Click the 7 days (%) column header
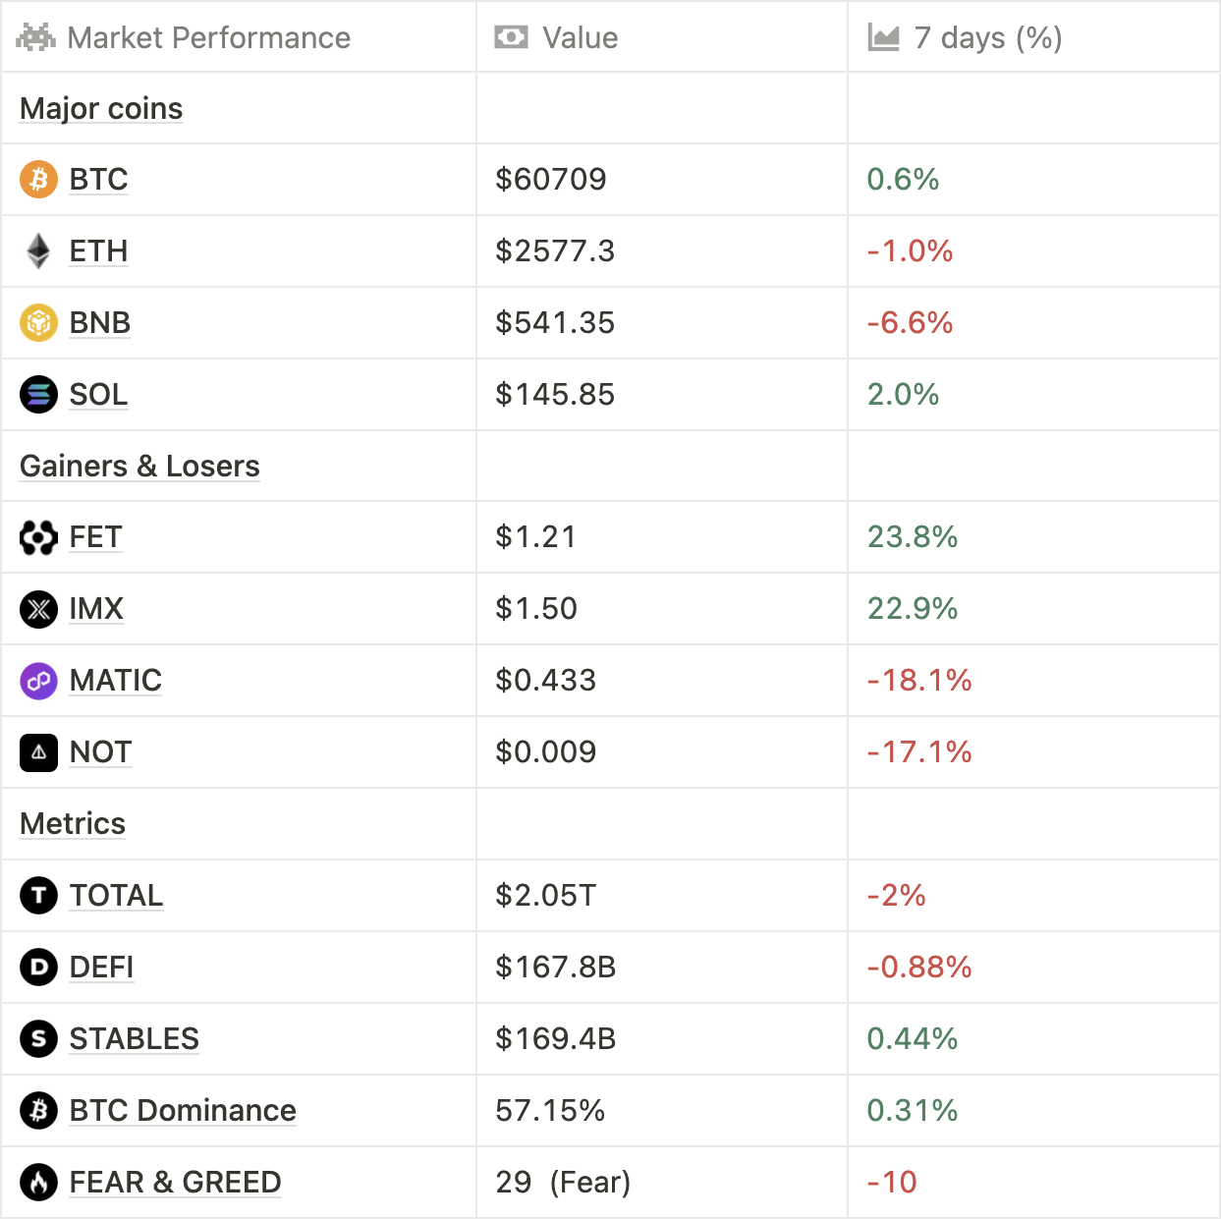Image resolution: width=1221 pixels, height=1219 pixels. (987, 37)
